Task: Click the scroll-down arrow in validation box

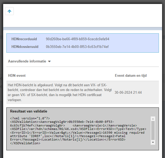Action: pyautogui.click(x=153, y=142)
